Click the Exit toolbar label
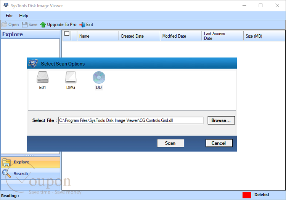This screenshot has height=200, width=286. click(90, 25)
